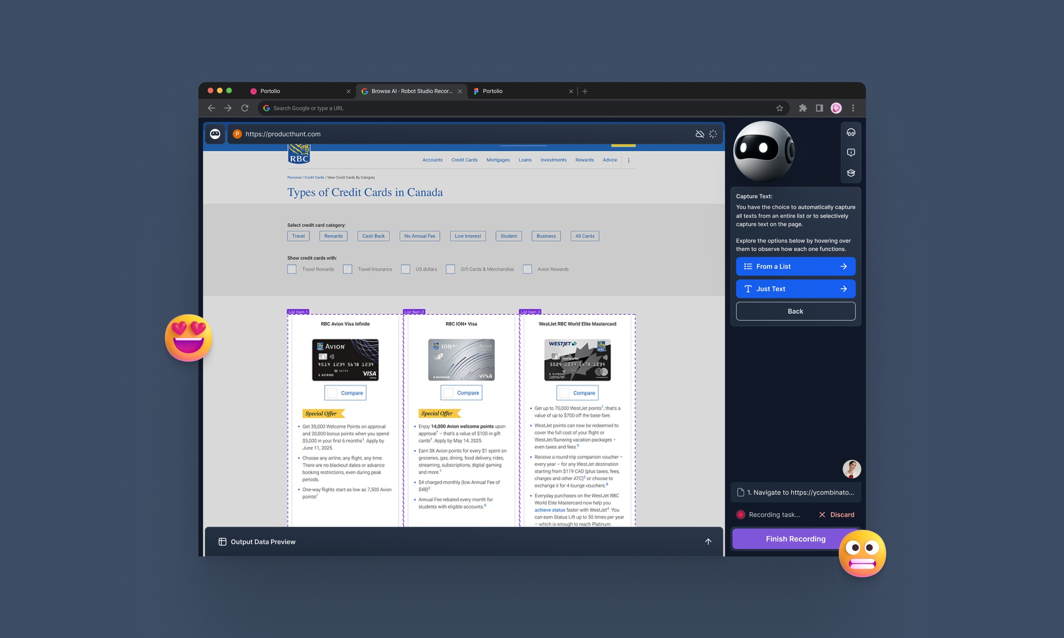Open the feedback message icon

pyautogui.click(x=850, y=153)
